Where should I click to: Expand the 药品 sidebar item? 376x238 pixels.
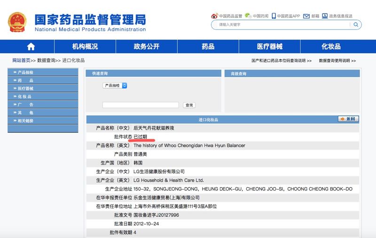[x=43, y=80]
